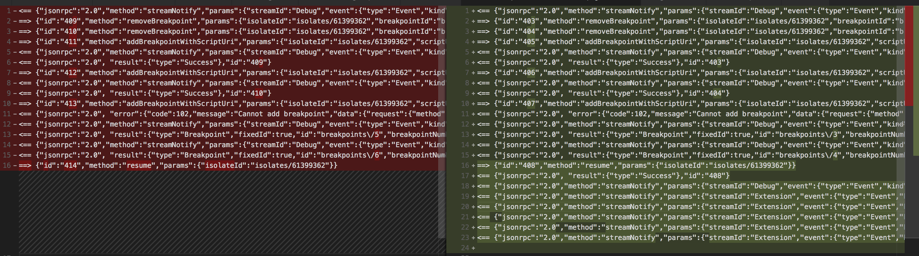The width and height of the screenshot is (919, 256).
Task: Select the addBreakpointWithScriptUri request with id "413"
Action: pyautogui.click(x=232, y=104)
